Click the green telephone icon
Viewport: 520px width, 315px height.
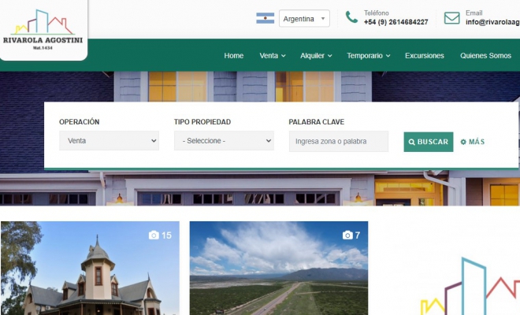point(351,17)
